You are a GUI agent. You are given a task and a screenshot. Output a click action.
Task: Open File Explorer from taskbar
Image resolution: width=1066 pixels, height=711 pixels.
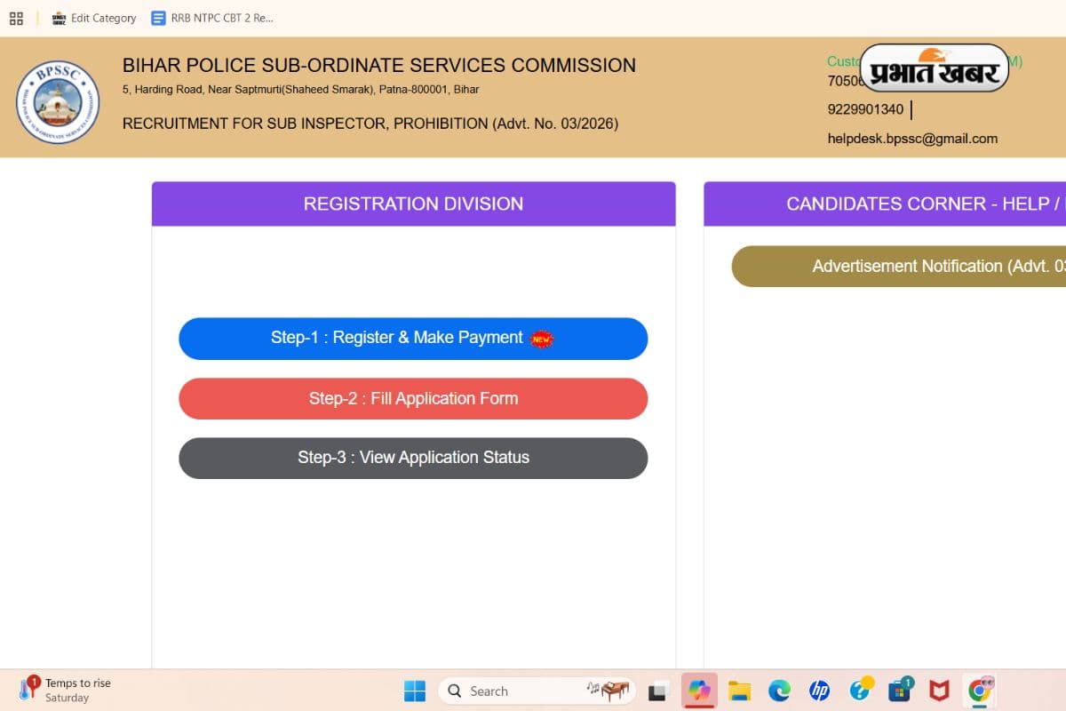739,691
